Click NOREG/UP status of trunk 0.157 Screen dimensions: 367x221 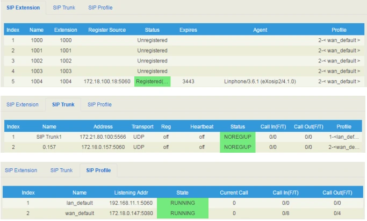[x=238, y=146]
